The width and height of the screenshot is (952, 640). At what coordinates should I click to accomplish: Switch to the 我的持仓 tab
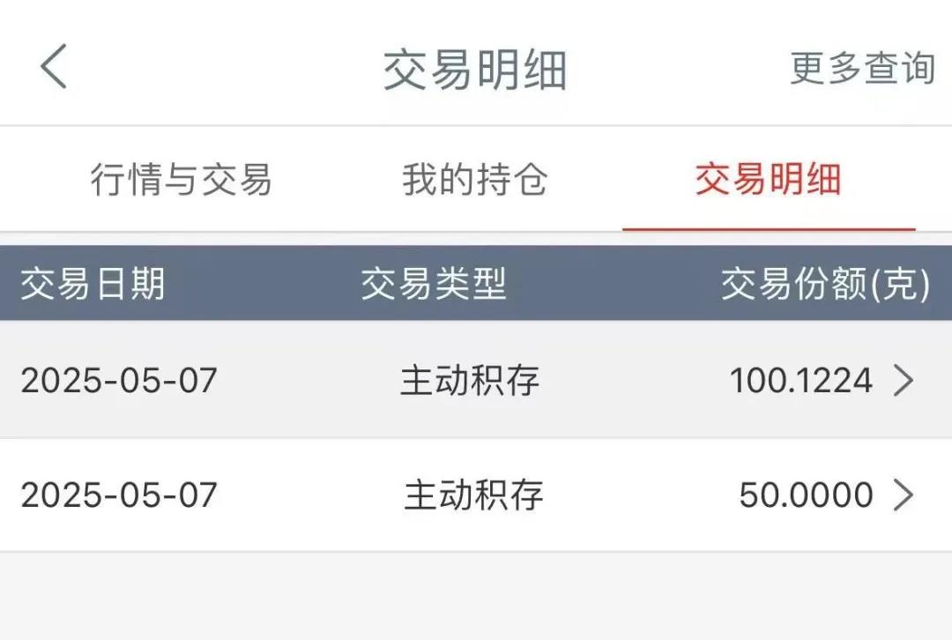(x=475, y=180)
